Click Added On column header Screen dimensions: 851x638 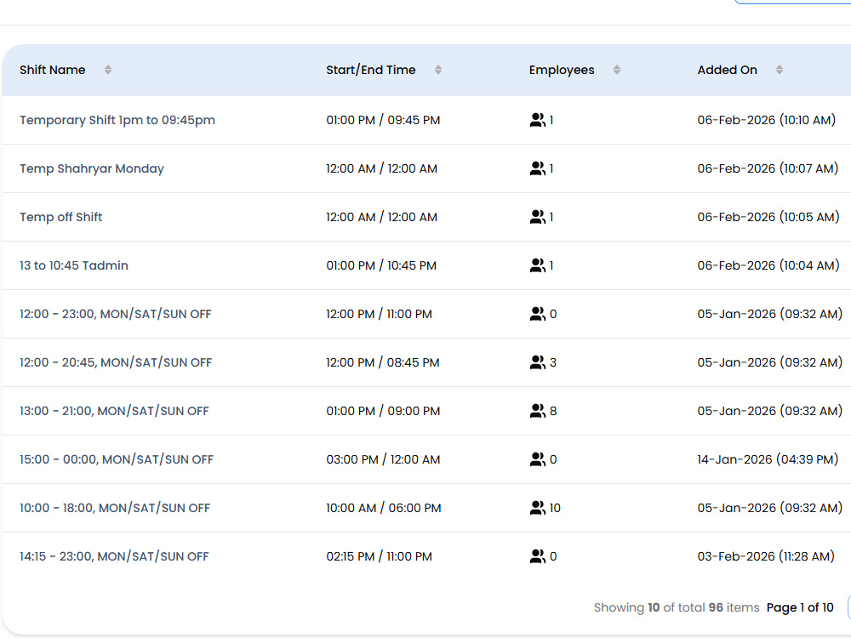click(728, 70)
